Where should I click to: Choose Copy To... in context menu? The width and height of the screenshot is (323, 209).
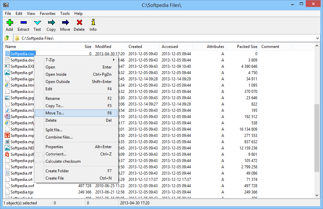[x=76, y=106]
